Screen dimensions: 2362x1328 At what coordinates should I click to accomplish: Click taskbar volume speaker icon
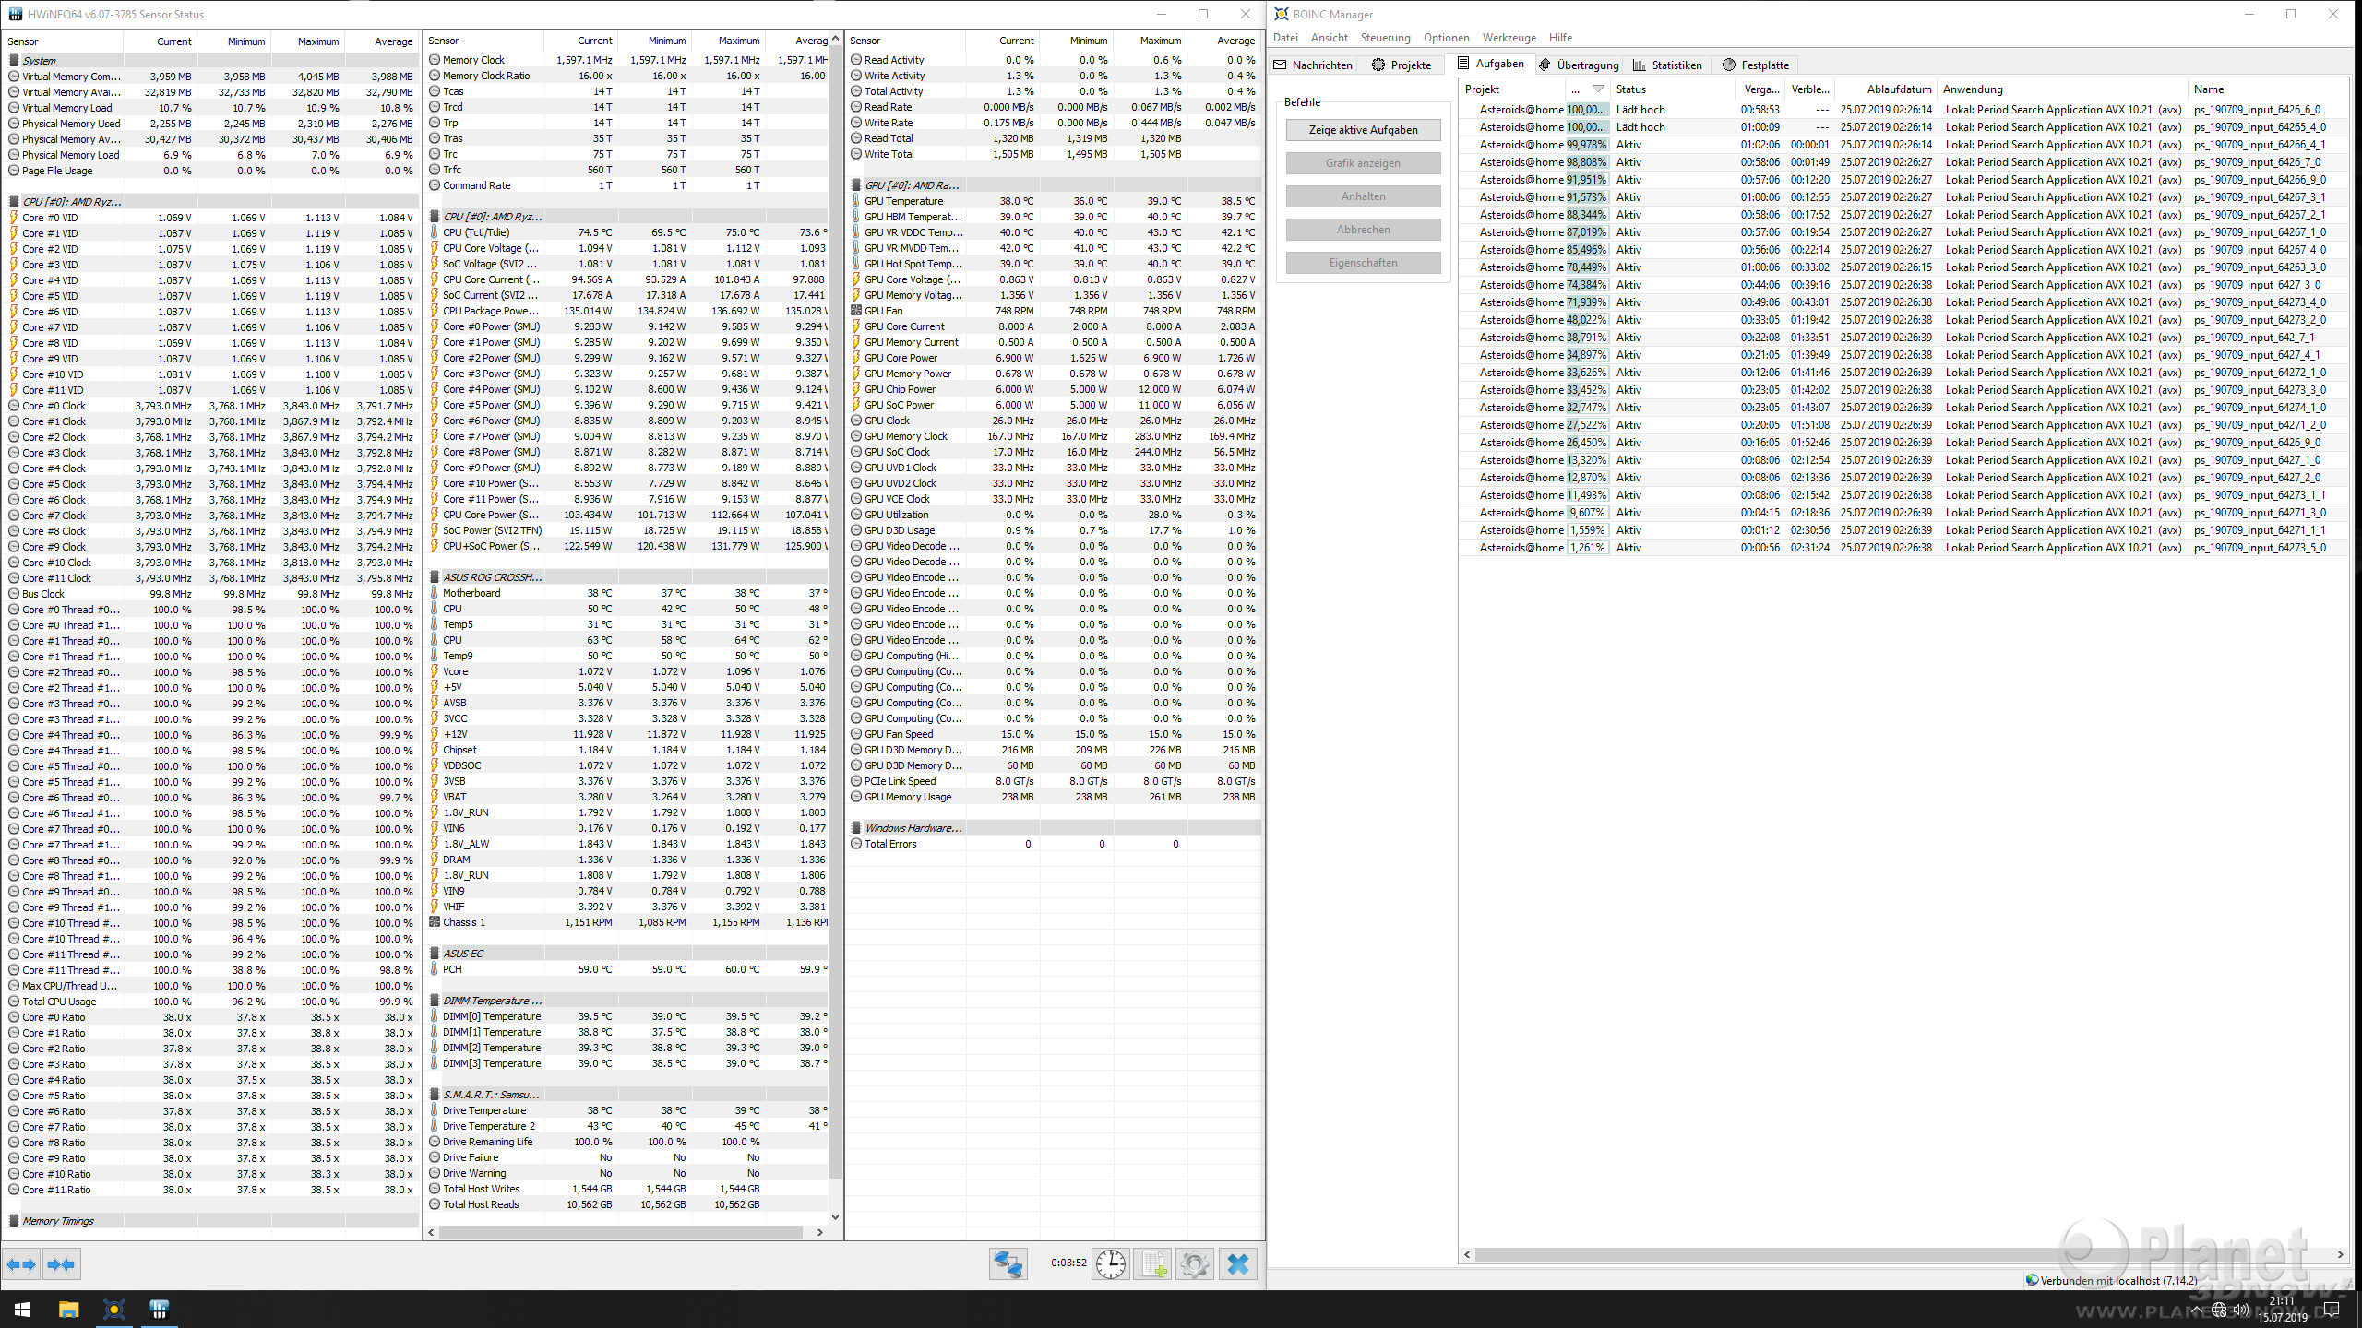click(x=2241, y=1310)
